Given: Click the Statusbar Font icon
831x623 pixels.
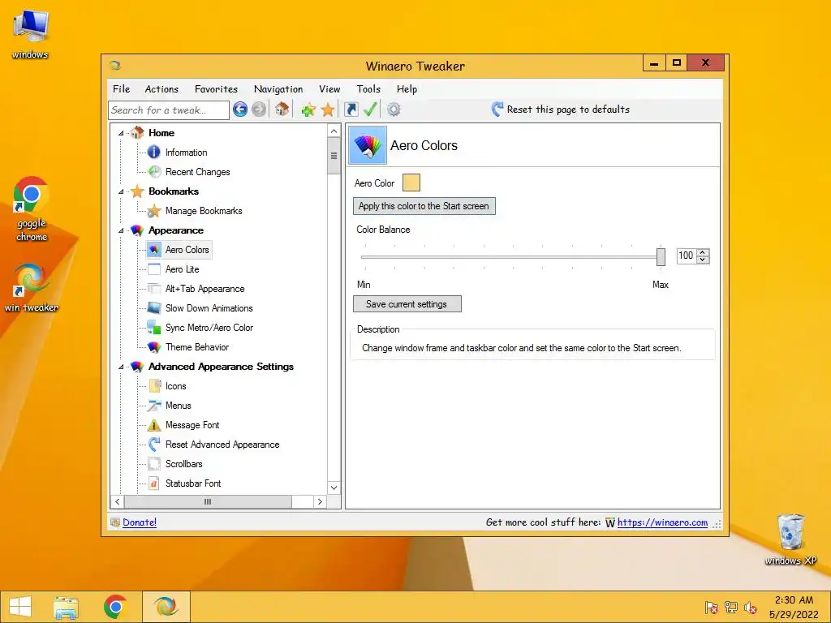Looking at the screenshot, I should click(154, 483).
